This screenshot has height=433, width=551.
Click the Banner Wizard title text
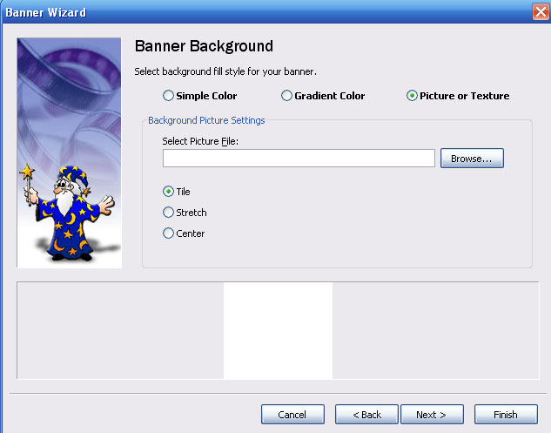point(45,13)
